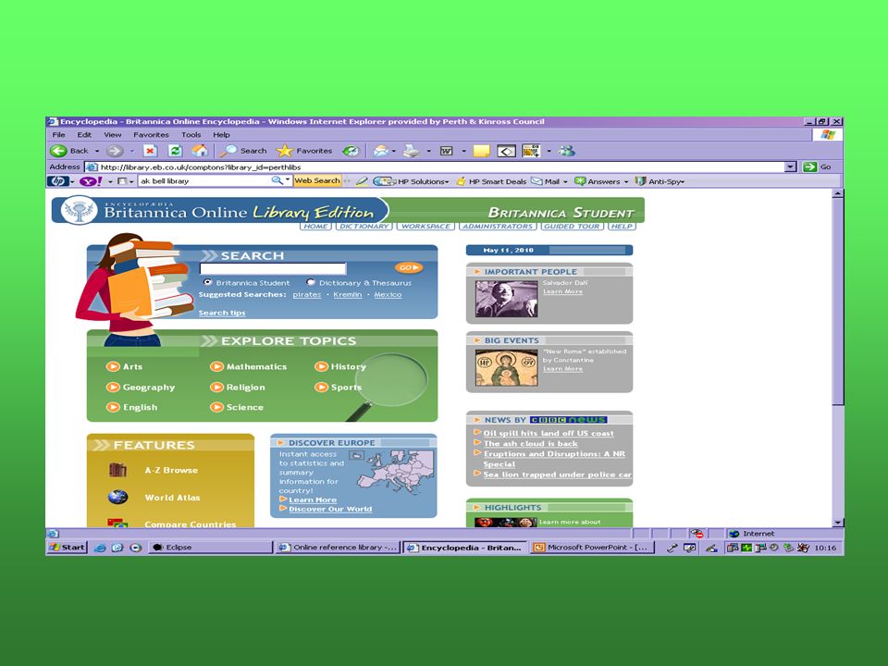The height and width of the screenshot is (666, 888).
Task: Open the Mail icon dropdown arrow
Action: tap(394, 151)
